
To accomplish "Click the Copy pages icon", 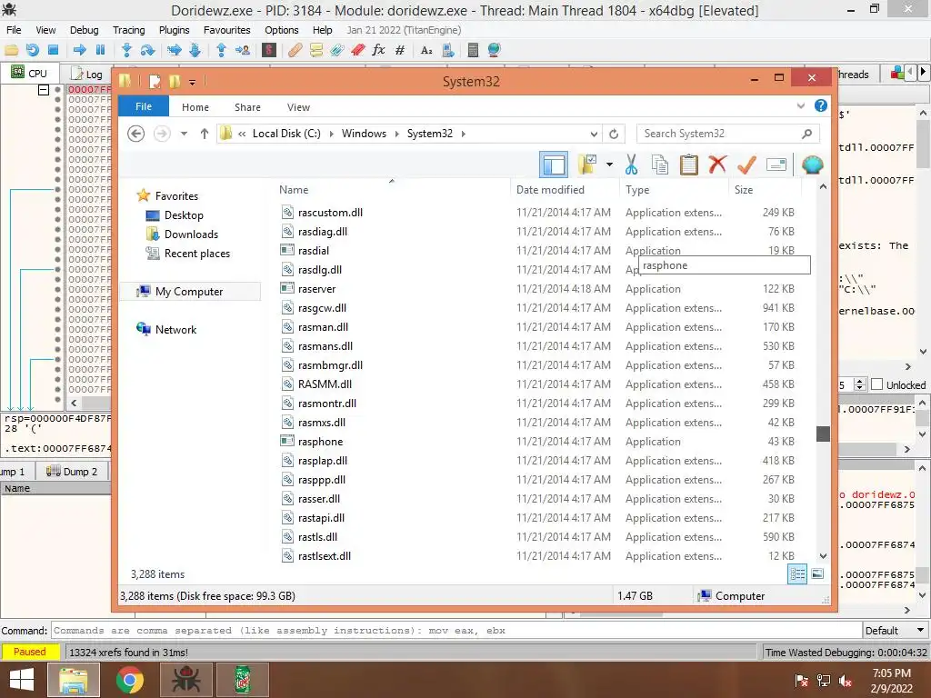I will (x=660, y=165).
